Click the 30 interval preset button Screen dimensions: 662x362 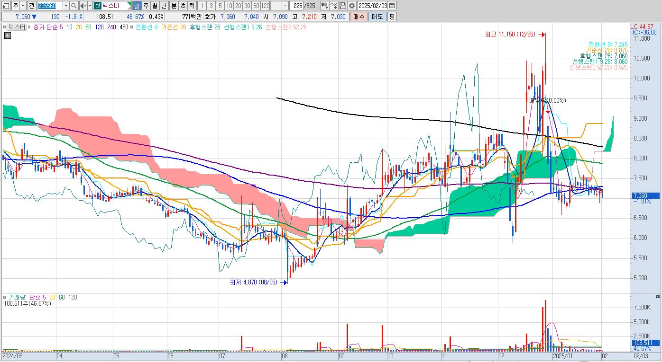[x=247, y=6]
